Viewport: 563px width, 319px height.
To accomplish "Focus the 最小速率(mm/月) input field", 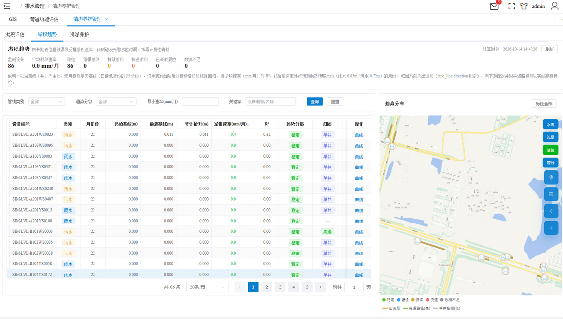I will coord(200,102).
